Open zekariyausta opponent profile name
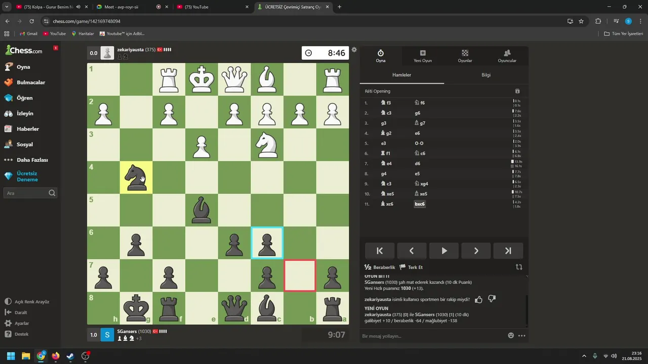This screenshot has height=364, width=648. click(x=130, y=50)
